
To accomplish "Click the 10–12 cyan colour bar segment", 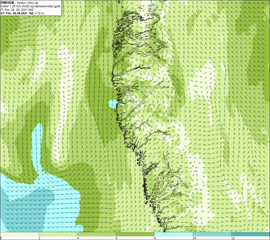I will click(212, 234).
